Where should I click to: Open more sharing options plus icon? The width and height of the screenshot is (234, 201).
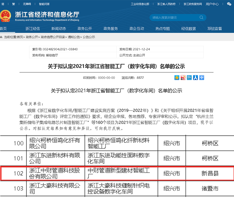(202, 78)
